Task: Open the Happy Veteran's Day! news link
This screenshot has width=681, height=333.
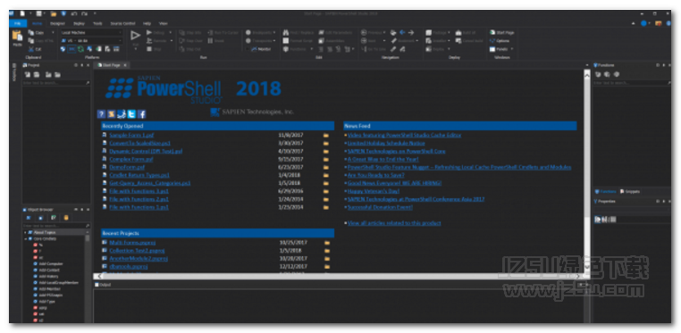Action: point(373,191)
